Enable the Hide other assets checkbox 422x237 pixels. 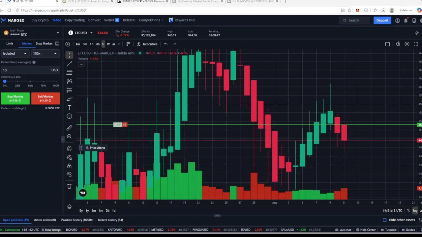(x=385, y=220)
